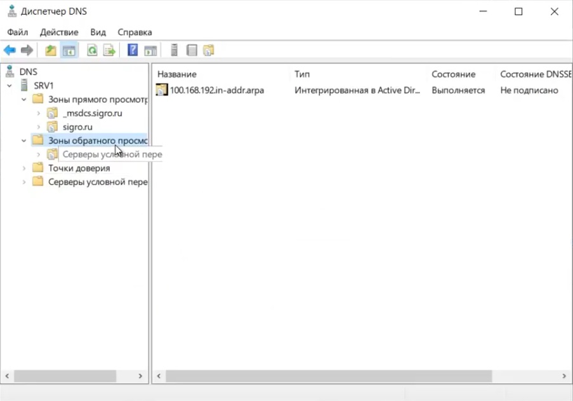Collapse the SRV1 server node
Screen dimensions: 573x401
pyautogui.click(x=10, y=85)
